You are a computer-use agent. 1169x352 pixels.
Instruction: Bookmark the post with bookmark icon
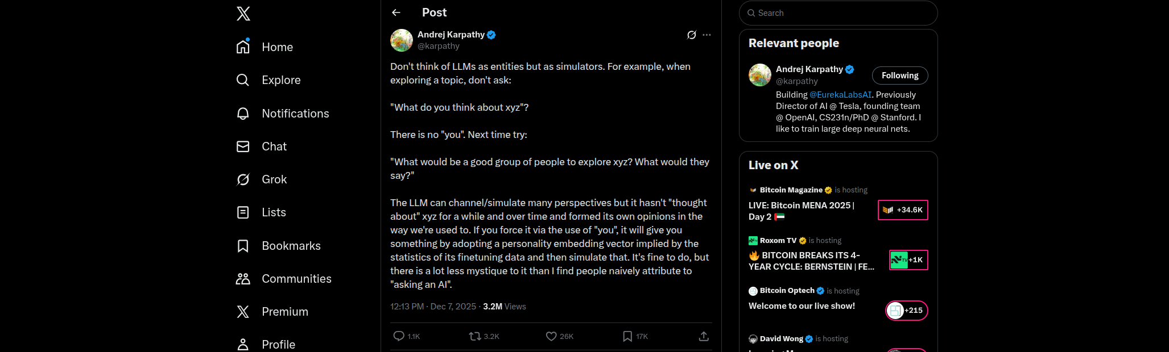tap(627, 336)
